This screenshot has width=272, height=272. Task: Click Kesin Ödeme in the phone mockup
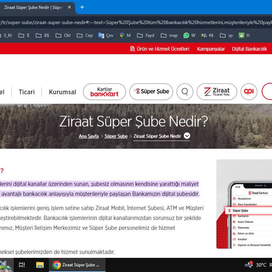coord(245,222)
